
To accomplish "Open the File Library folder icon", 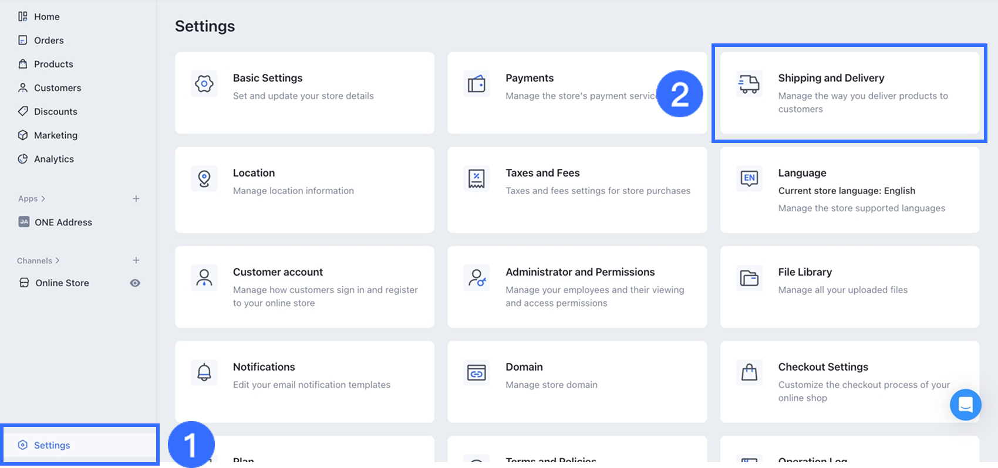I will pyautogui.click(x=749, y=277).
